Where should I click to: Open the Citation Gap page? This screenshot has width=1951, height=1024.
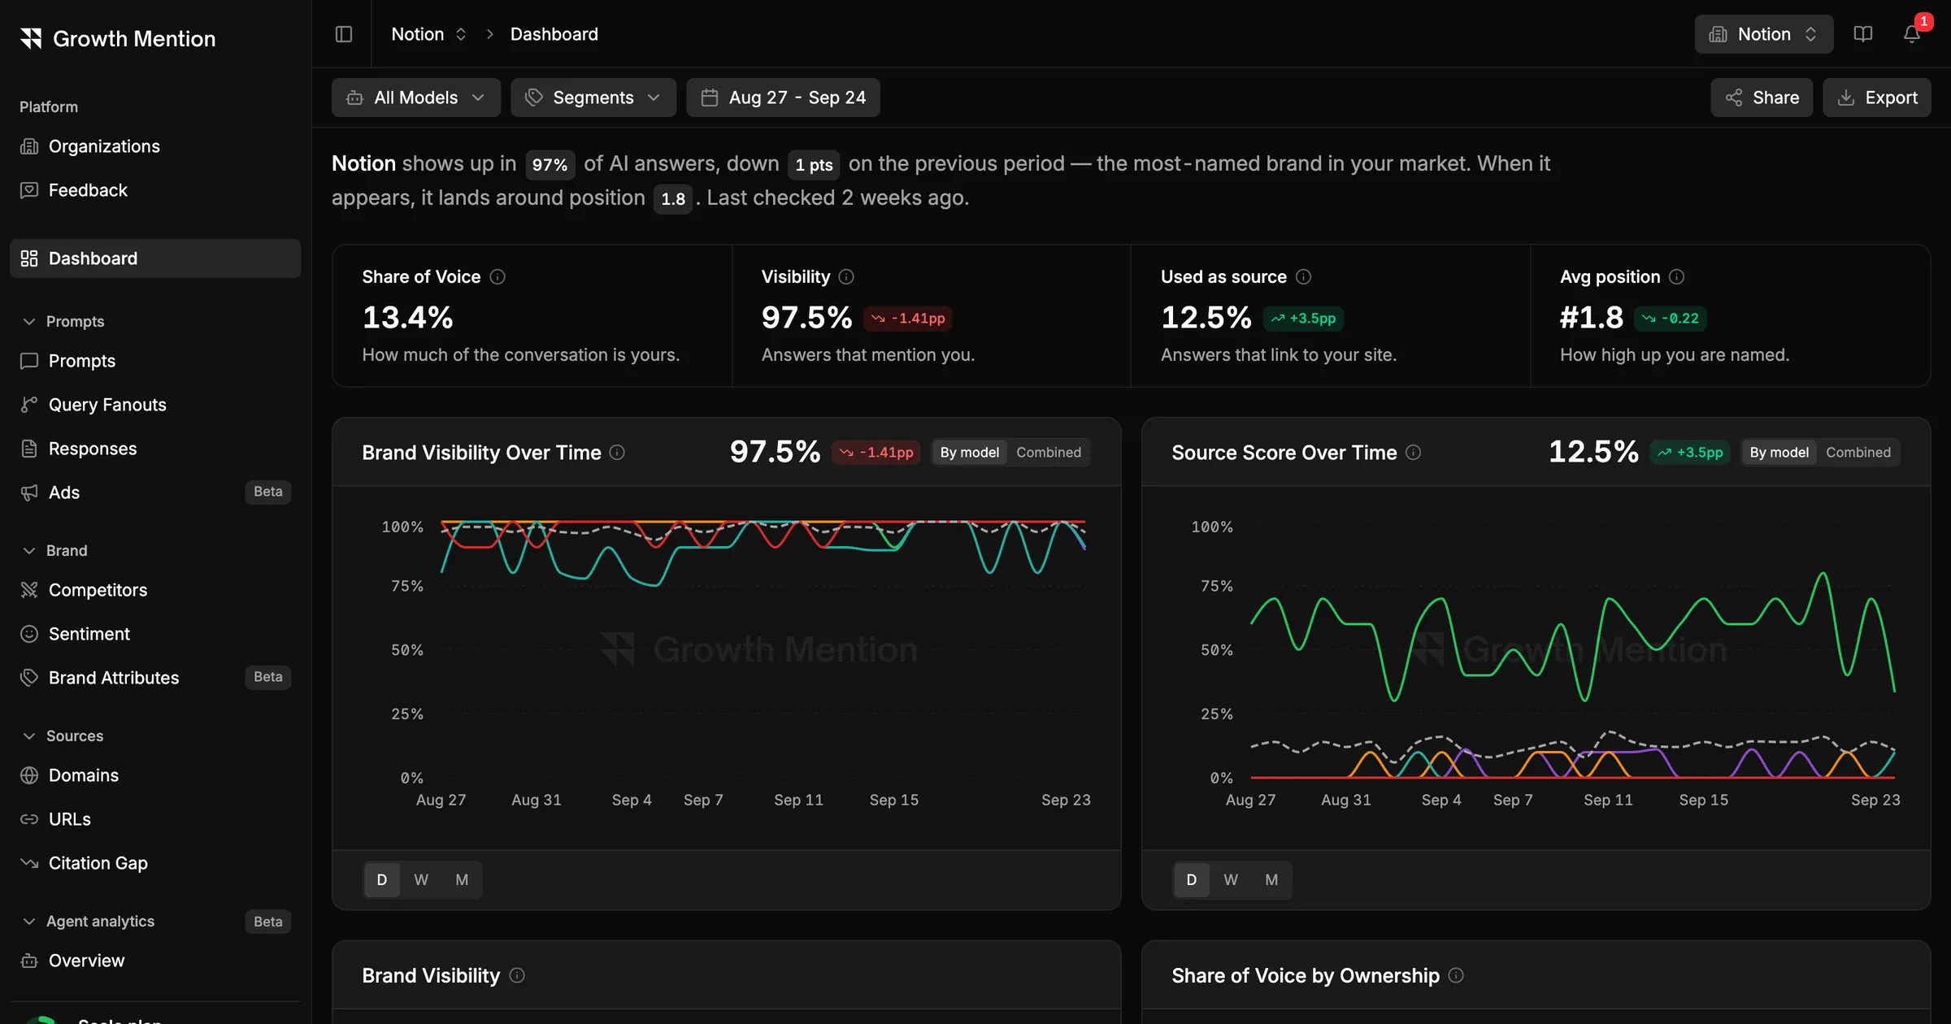coord(155,863)
